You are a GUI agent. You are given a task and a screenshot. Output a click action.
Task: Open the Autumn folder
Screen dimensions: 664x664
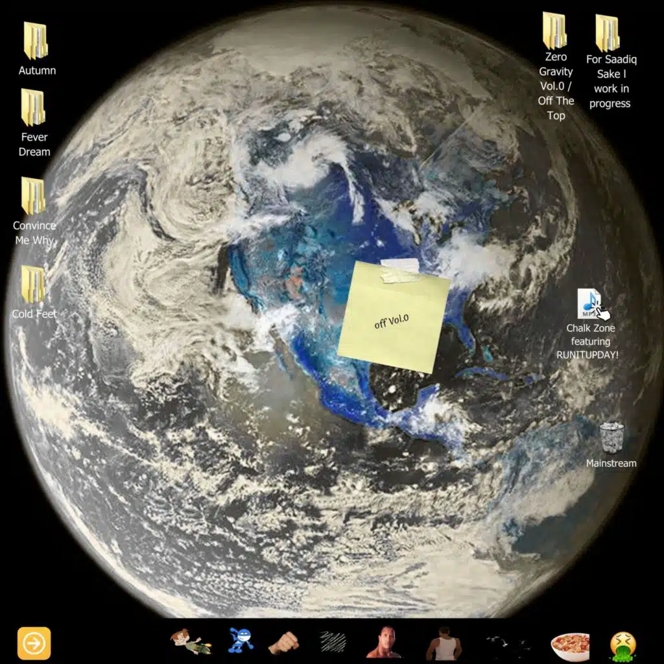pyautogui.click(x=35, y=41)
